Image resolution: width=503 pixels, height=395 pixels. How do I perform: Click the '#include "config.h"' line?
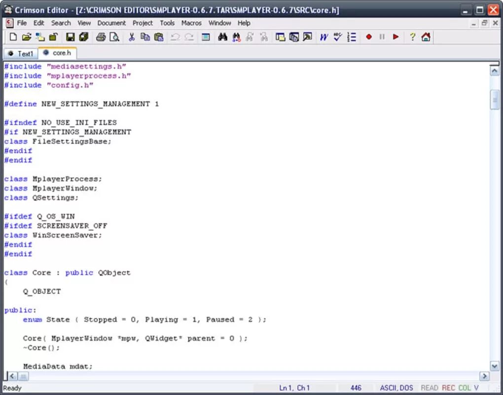[x=49, y=85]
